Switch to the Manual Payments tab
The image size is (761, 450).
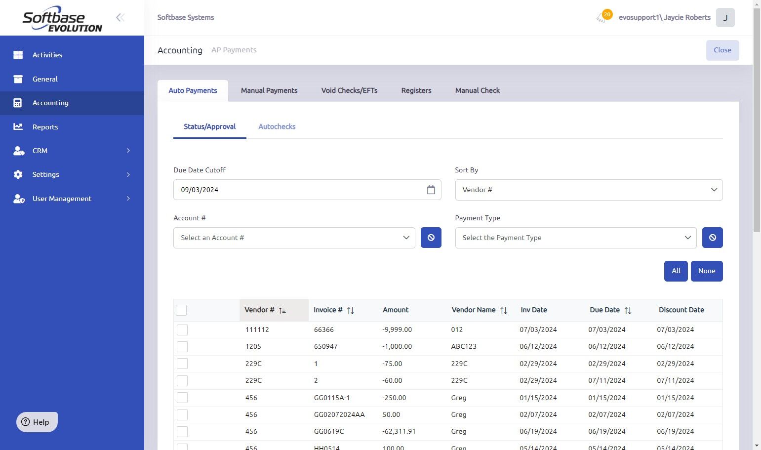269,90
